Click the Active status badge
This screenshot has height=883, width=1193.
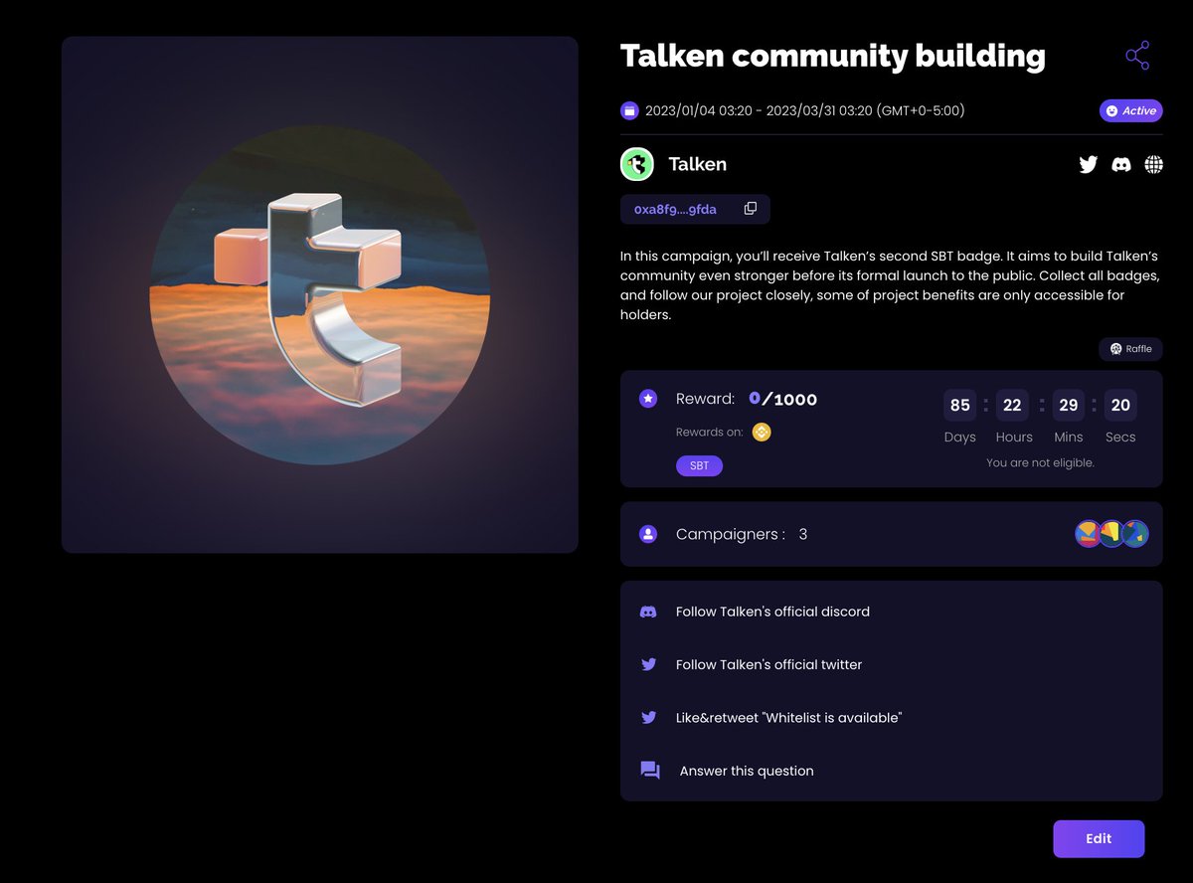point(1130,110)
